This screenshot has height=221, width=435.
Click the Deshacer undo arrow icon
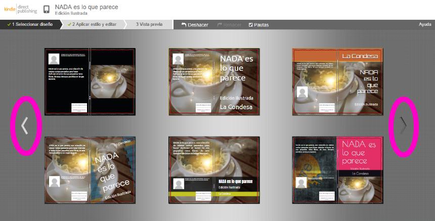click(x=184, y=25)
